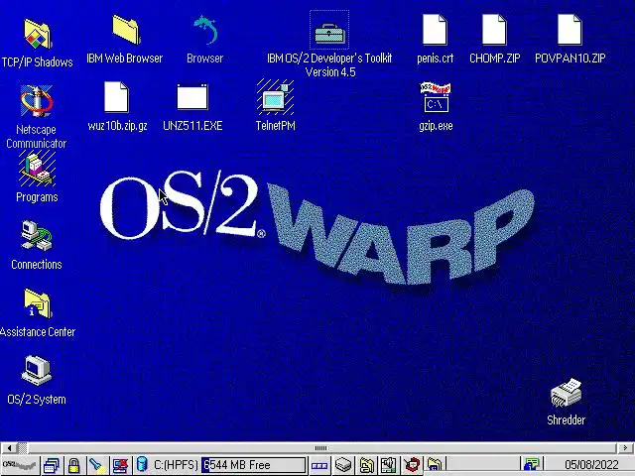Click the 05/08/2022 date display
The width and height of the screenshot is (635, 476).
coord(591,465)
